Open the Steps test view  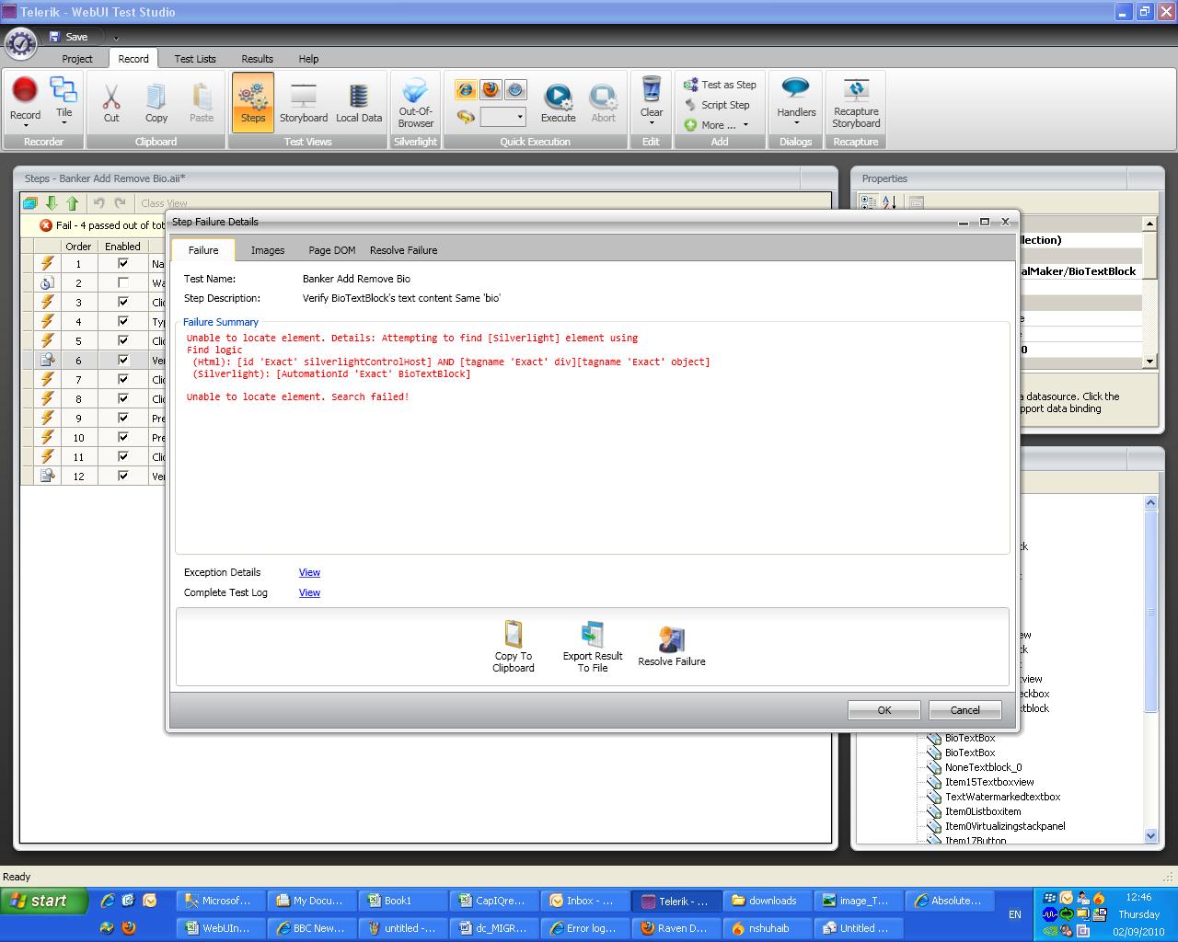pos(253,102)
